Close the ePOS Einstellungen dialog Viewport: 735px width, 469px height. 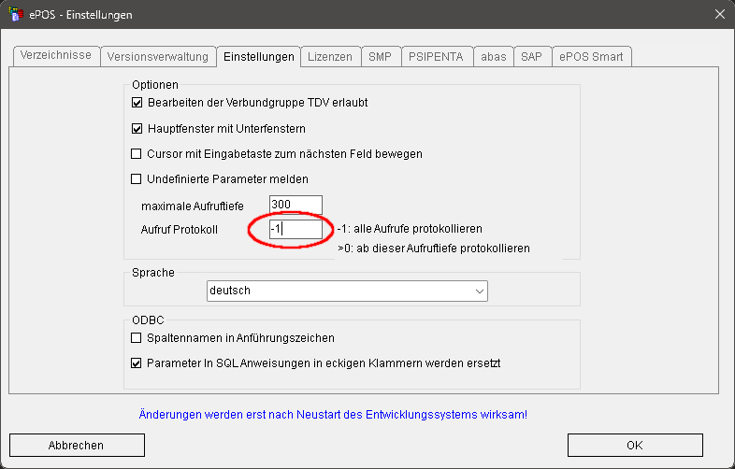click(720, 15)
